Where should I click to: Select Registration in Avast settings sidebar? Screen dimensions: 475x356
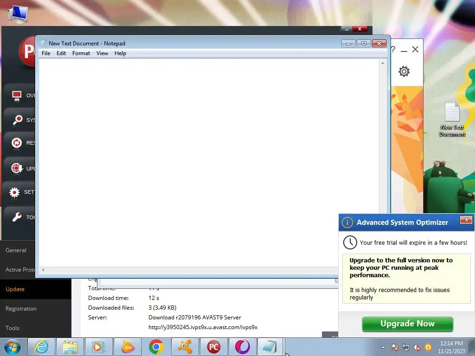(21, 309)
